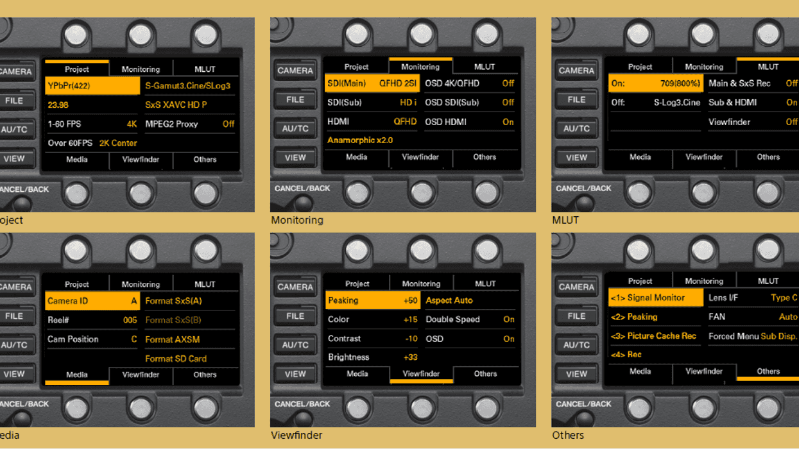Select the SDI(Sub) HD i row

coord(372,103)
